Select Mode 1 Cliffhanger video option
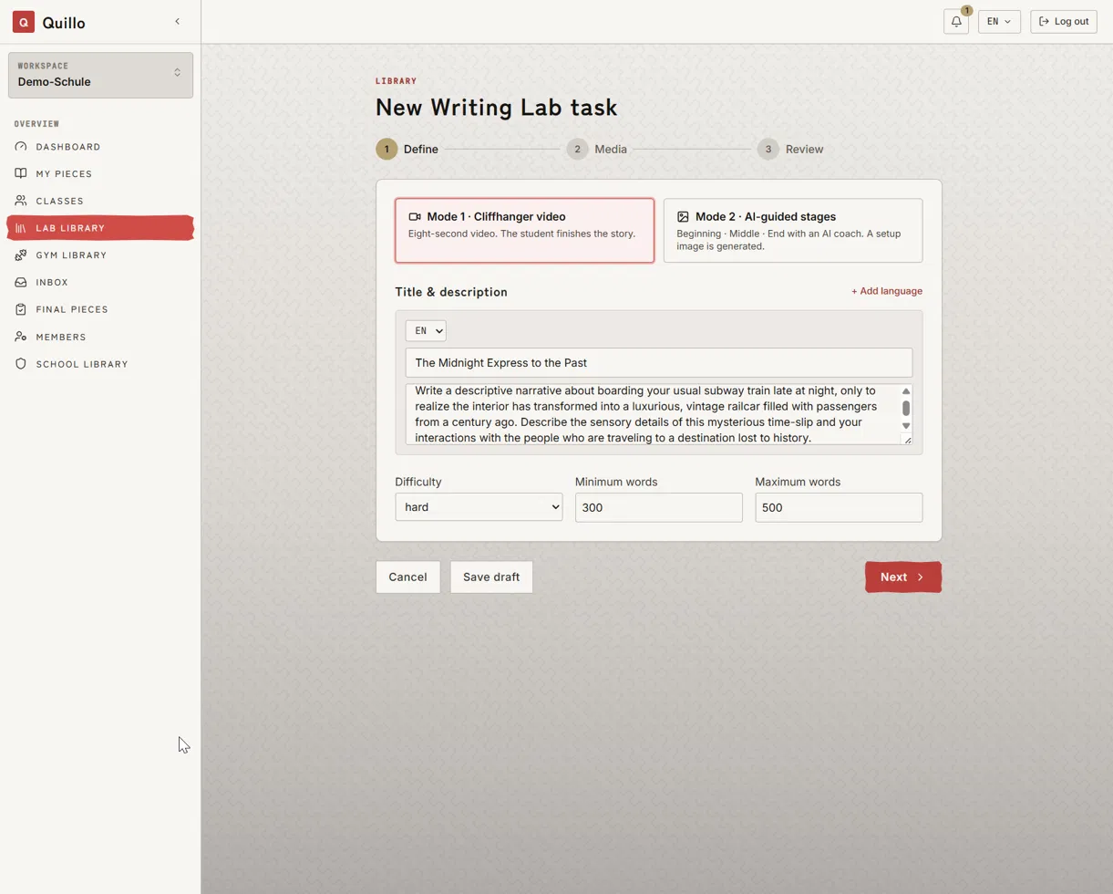Screen dimensions: 1113x894 tap(524, 231)
